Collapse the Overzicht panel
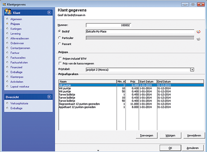This screenshot has width=207, height=152. 49,97
